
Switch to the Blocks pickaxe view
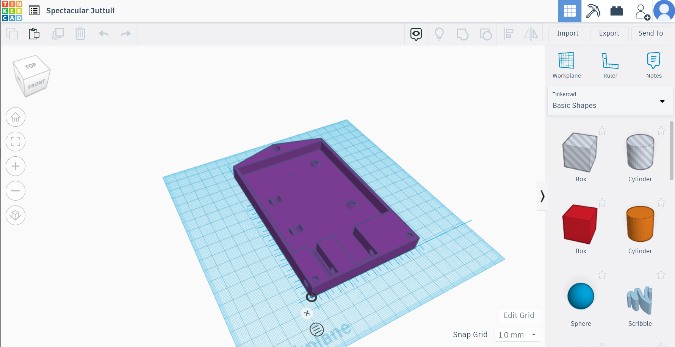point(593,11)
